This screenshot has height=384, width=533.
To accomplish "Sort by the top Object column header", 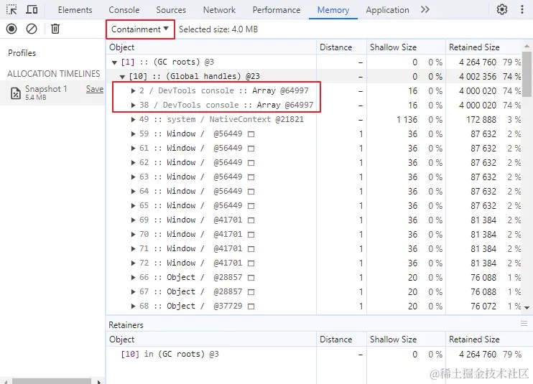I will click(211, 47).
